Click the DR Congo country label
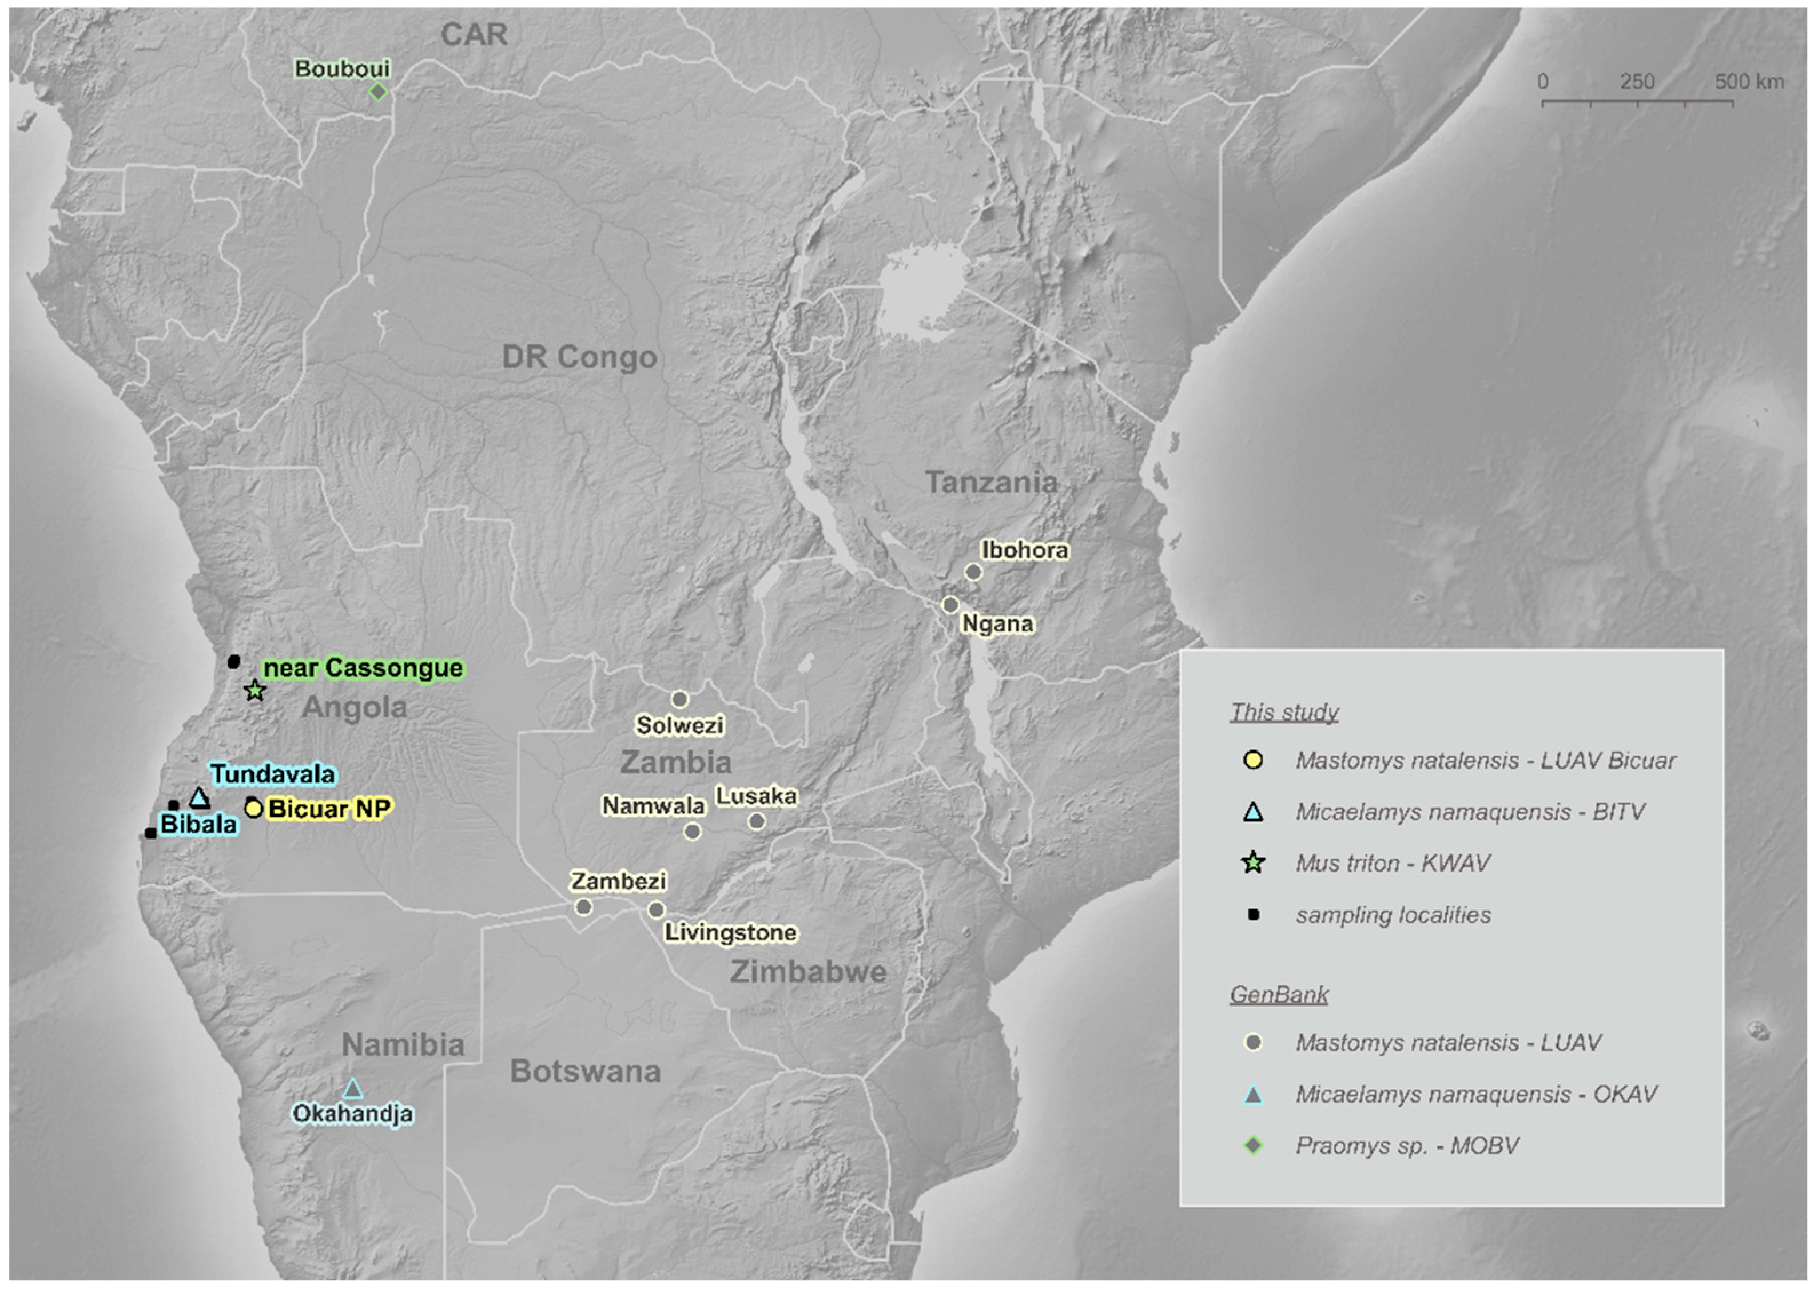Viewport: 1814px width, 1292px height. pyautogui.click(x=580, y=357)
